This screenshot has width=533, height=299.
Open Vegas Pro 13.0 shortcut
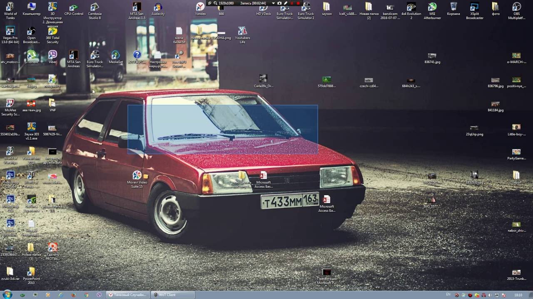[10, 35]
